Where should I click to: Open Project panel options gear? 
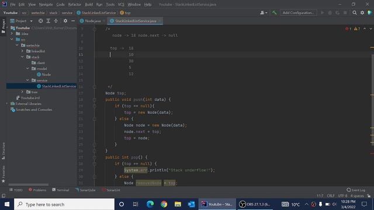(x=65, y=21)
